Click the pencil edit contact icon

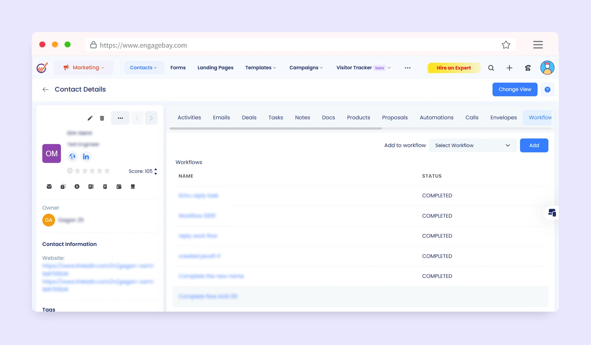pyautogui.click(x=90, y=118)
